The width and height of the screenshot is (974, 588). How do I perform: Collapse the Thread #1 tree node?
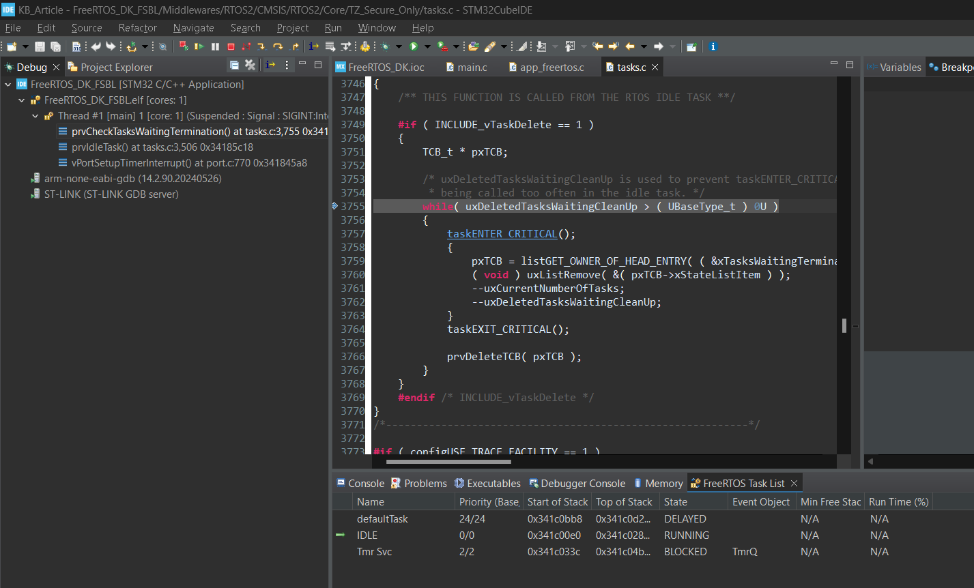click(x=35, y=116)
